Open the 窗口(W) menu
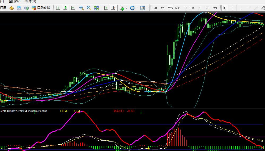Screen dimensions: 265x151 tap(14, 1)
